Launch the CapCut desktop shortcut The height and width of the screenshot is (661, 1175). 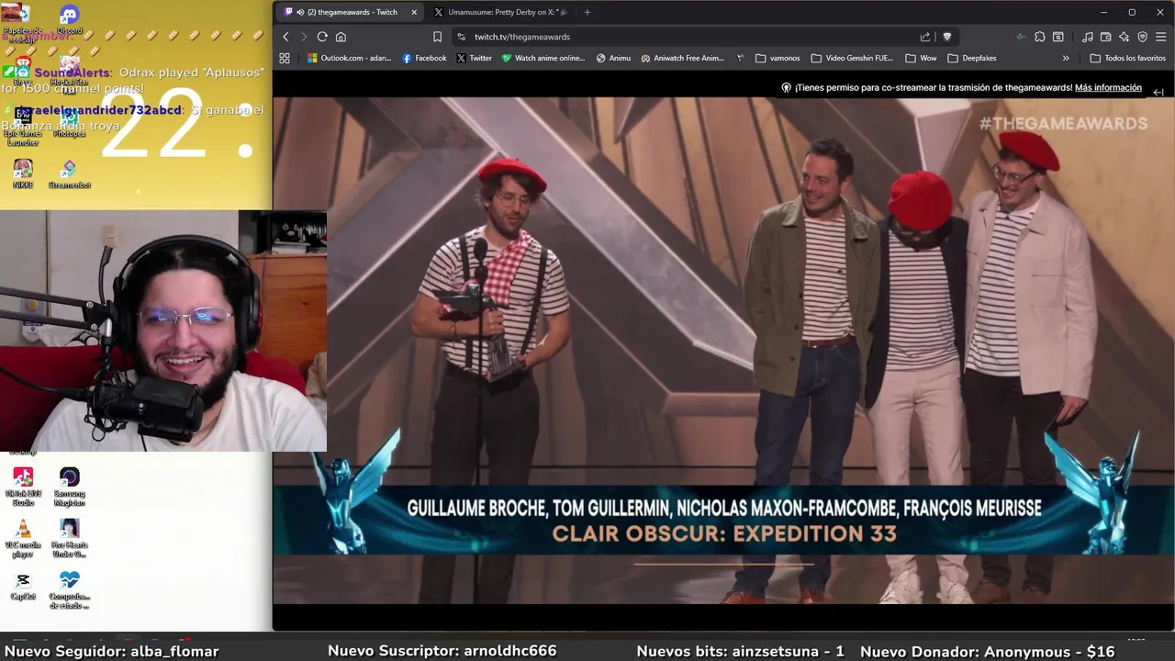(x=22, y=587)
